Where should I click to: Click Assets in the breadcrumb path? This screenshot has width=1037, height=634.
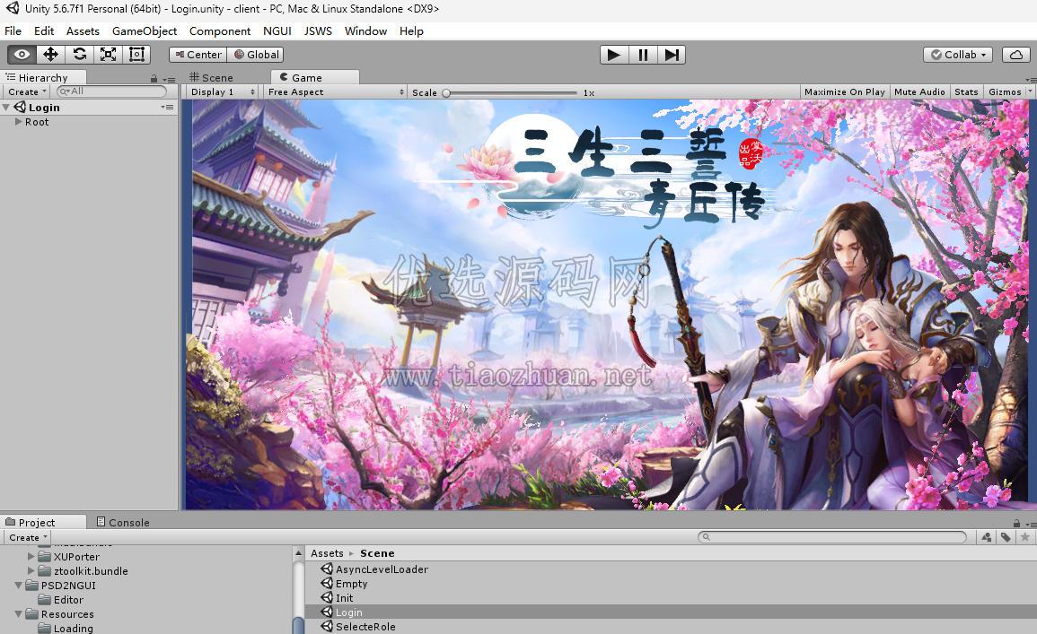[327, 553]
